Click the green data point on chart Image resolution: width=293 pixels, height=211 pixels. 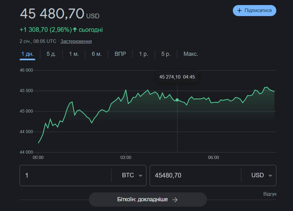click(x=177, y=100)
